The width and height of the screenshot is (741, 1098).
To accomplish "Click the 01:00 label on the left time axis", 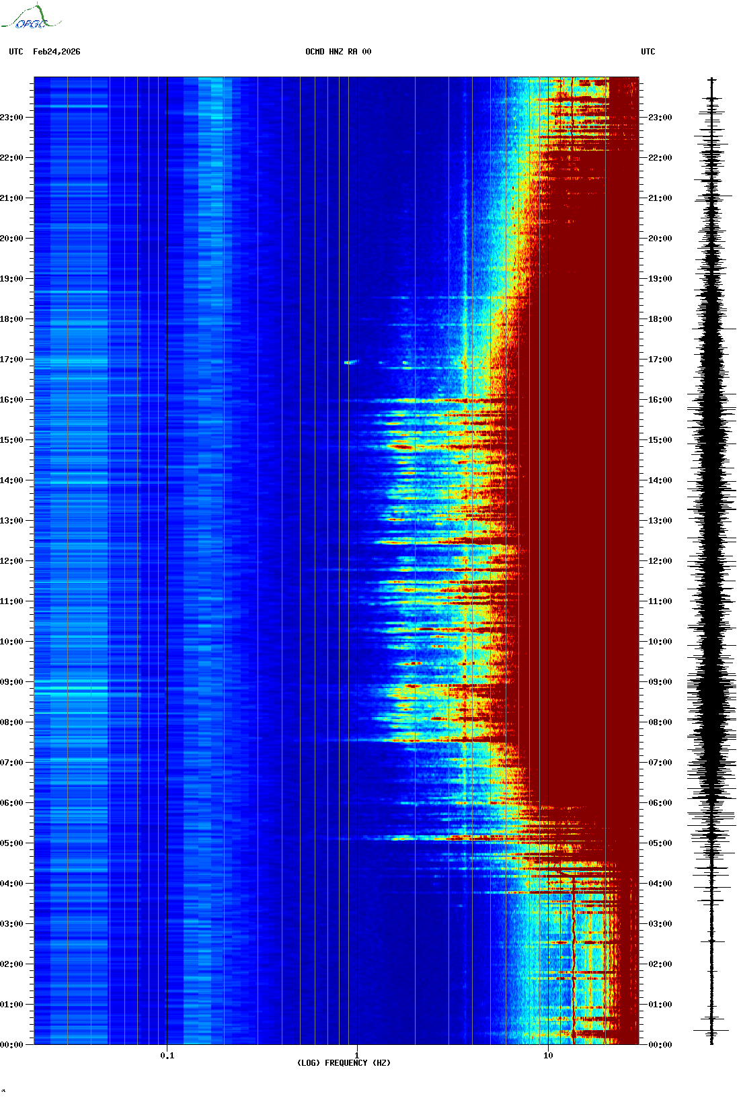I will pos(11,1005).
